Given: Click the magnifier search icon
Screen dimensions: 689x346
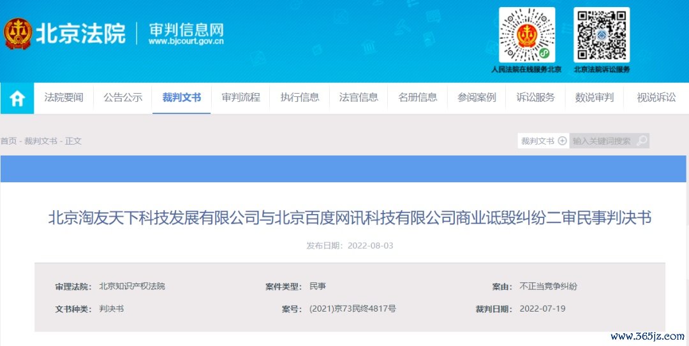Looking at the screenshot, I should (x=641, y=141).
